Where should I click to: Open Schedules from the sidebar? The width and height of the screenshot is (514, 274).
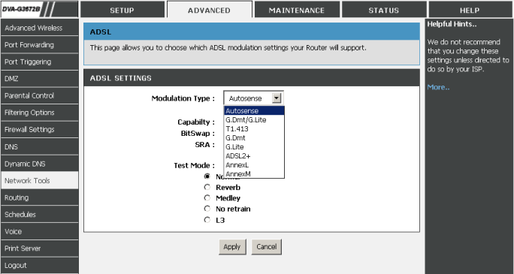point(39,215)
